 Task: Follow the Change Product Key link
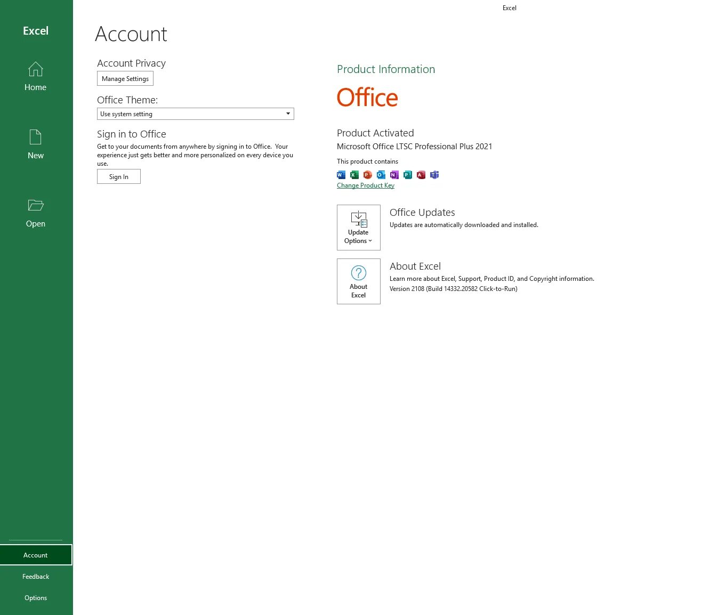tap(366, 185)
